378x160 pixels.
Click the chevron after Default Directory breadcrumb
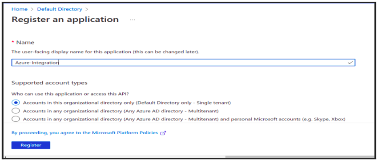tap(87, 9)
